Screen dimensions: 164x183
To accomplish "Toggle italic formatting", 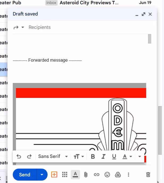I will (x=103, y=156).
